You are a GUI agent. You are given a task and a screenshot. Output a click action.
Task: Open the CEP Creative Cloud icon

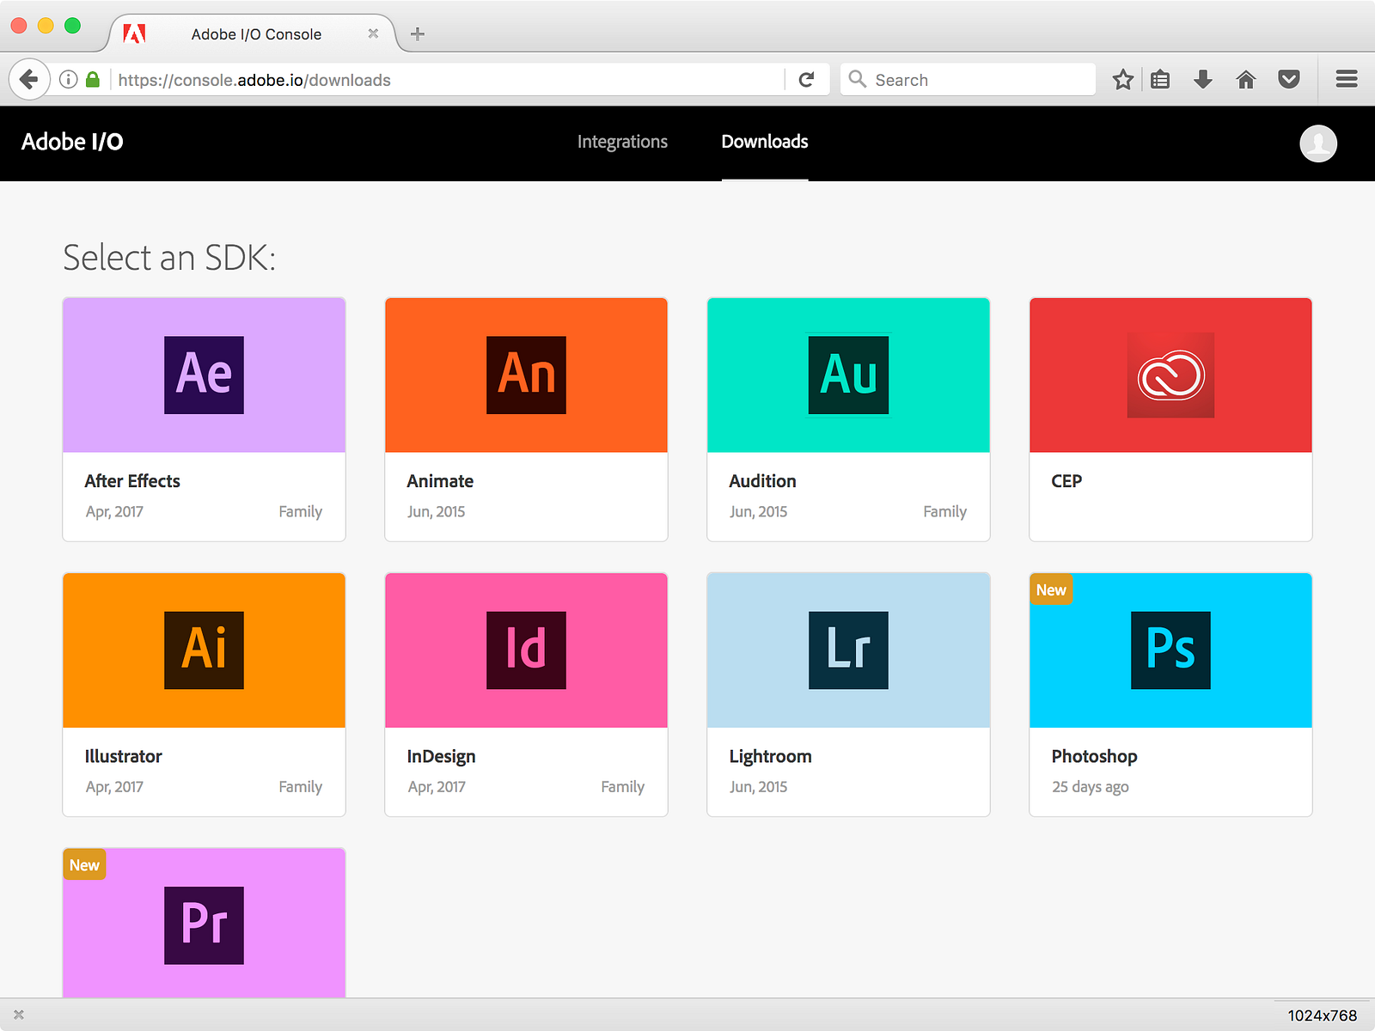click(1170, 375)
